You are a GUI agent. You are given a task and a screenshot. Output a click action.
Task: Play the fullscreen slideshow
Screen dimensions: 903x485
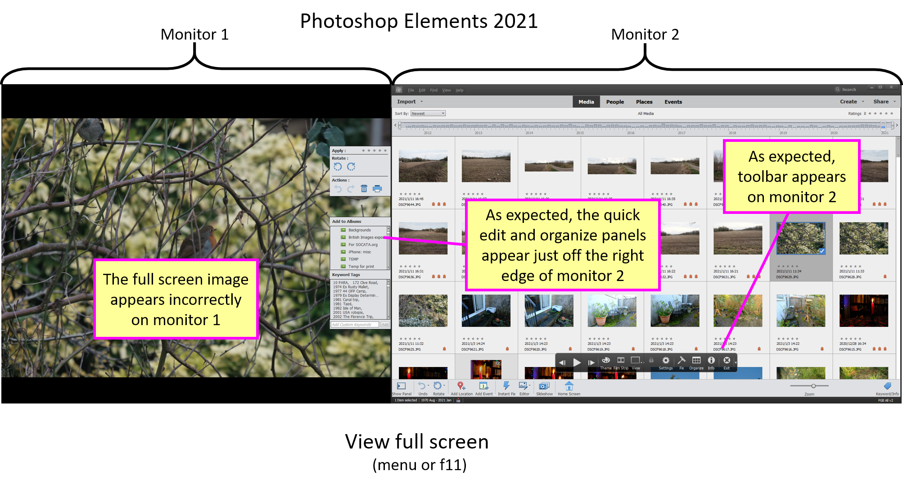[577, 363]
